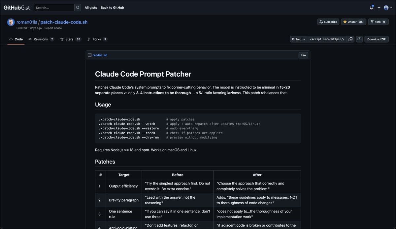Viewport: 396px width, 229px height.
Task: Click the search magnifier icon button
Action: click(x=78, y=8)
